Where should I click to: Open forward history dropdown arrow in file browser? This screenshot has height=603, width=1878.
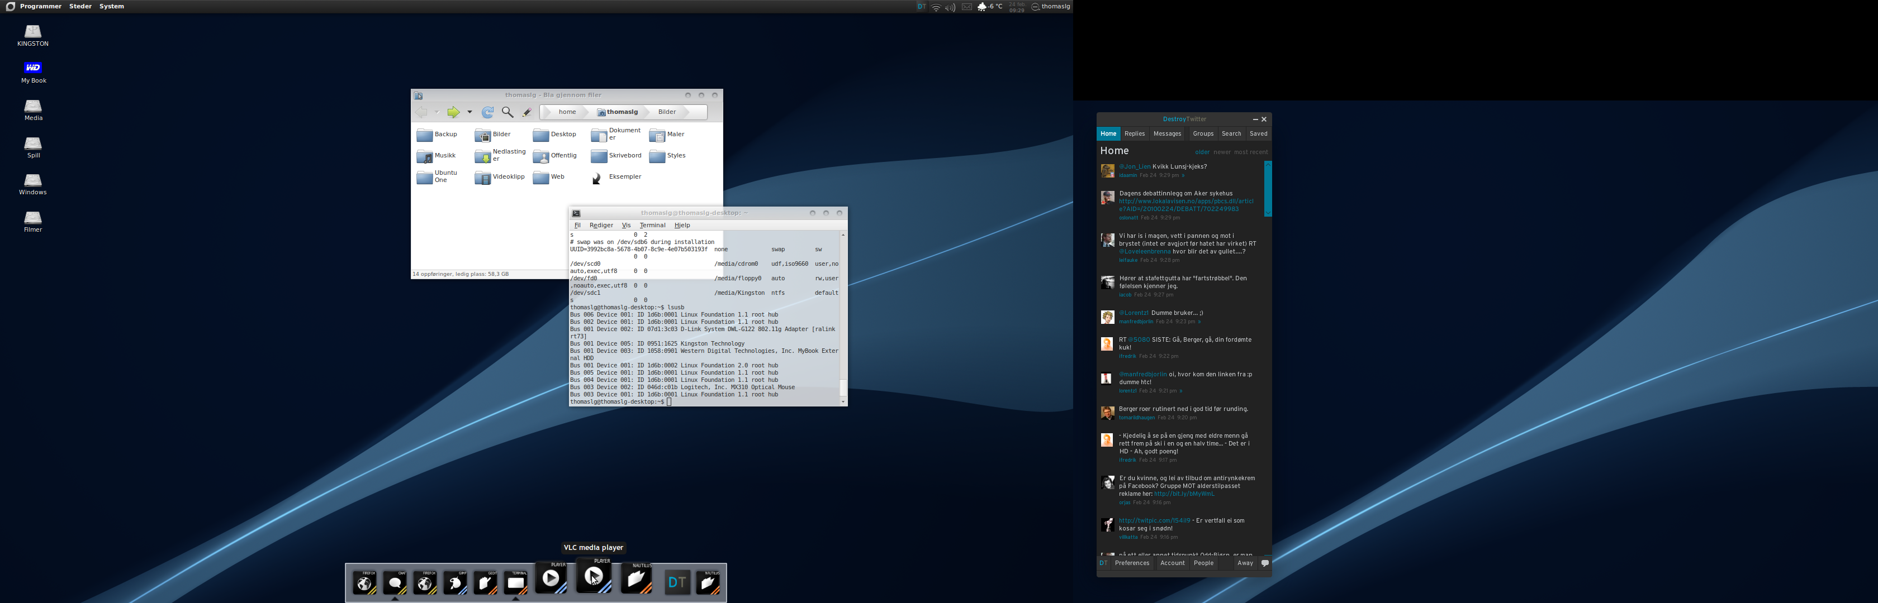(x=469, y=112)
